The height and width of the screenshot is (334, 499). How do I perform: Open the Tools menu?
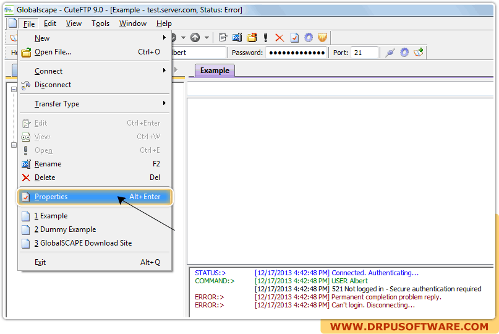pyautogui.click(x=100, y=24)
